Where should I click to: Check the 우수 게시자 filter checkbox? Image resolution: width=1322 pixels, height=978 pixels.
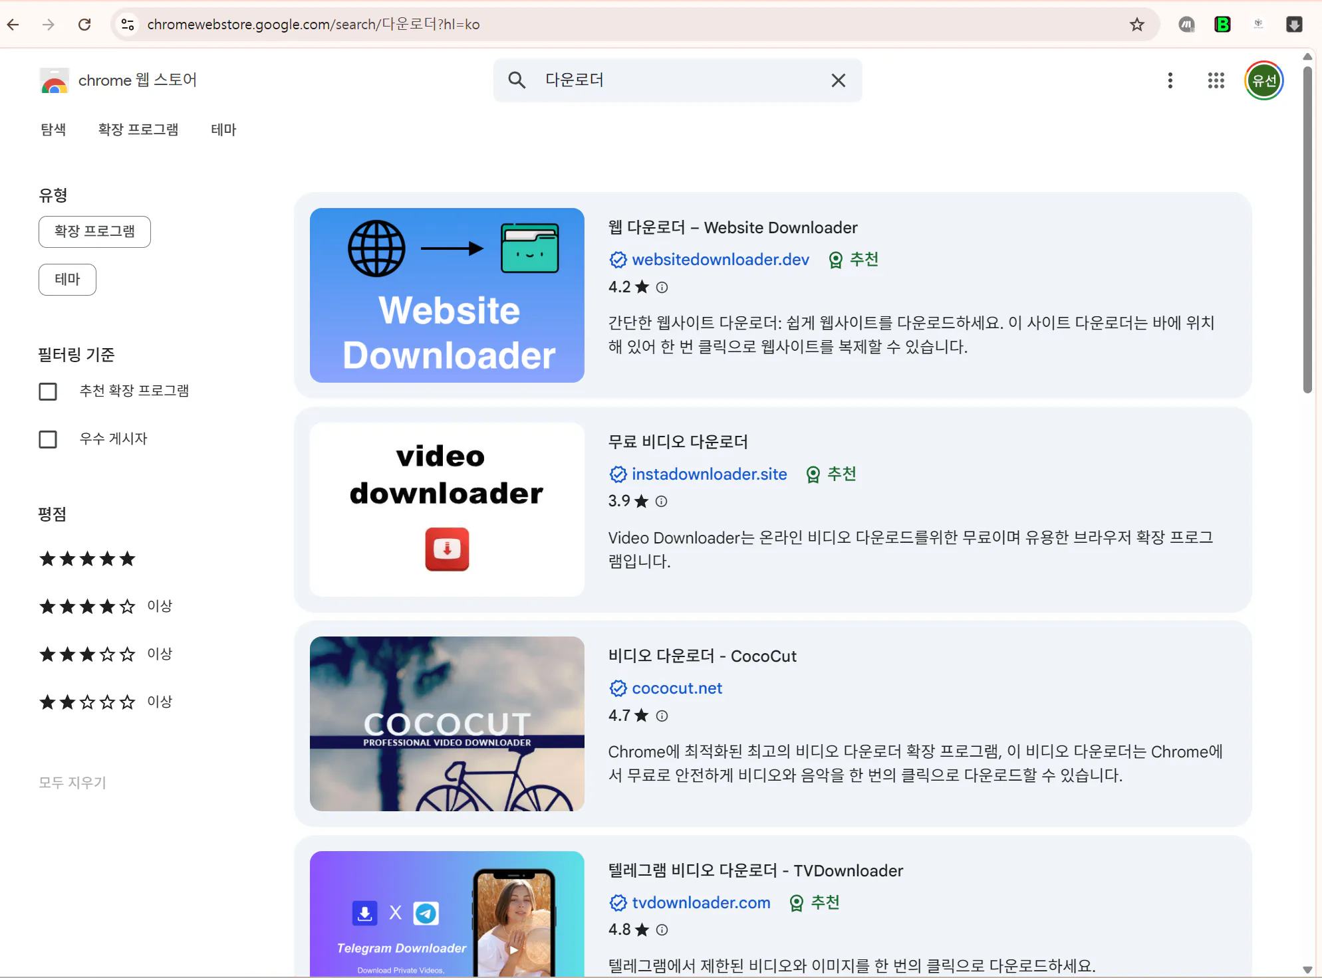48,439
